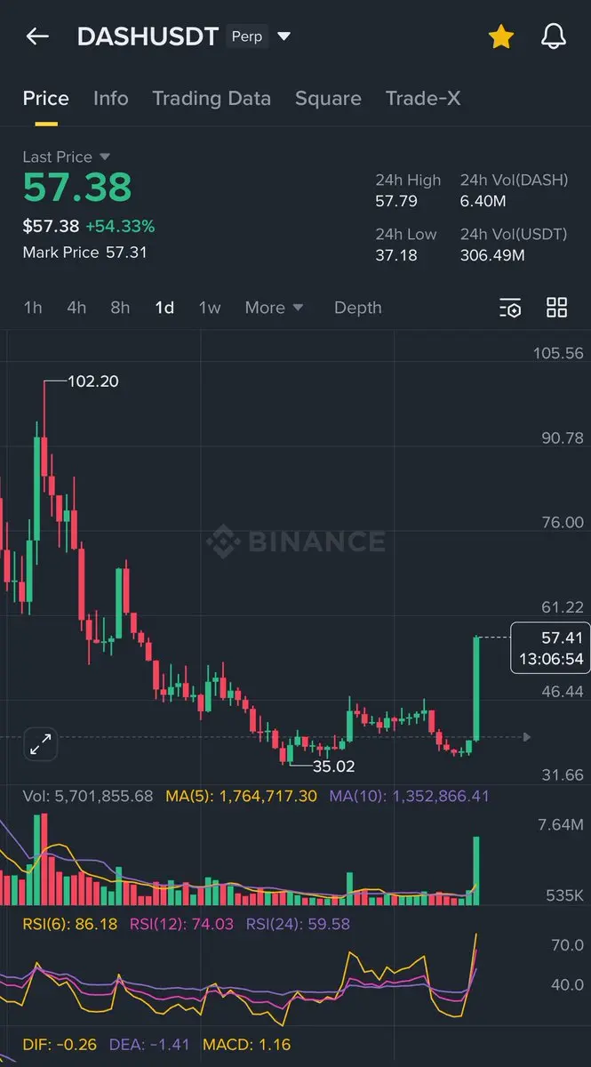Open chart indicator settings icon

pyautogui.click(x=510, y=308)
